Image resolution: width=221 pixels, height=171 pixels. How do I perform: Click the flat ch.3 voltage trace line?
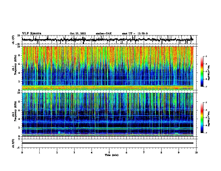(108, 143)
